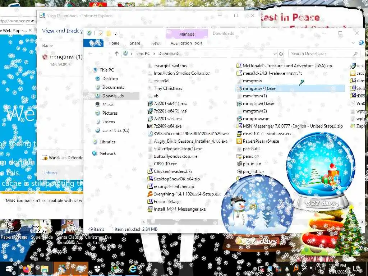The image size is (368, 276).
Task: Focus the Search Downloads field
Action: 324,54
